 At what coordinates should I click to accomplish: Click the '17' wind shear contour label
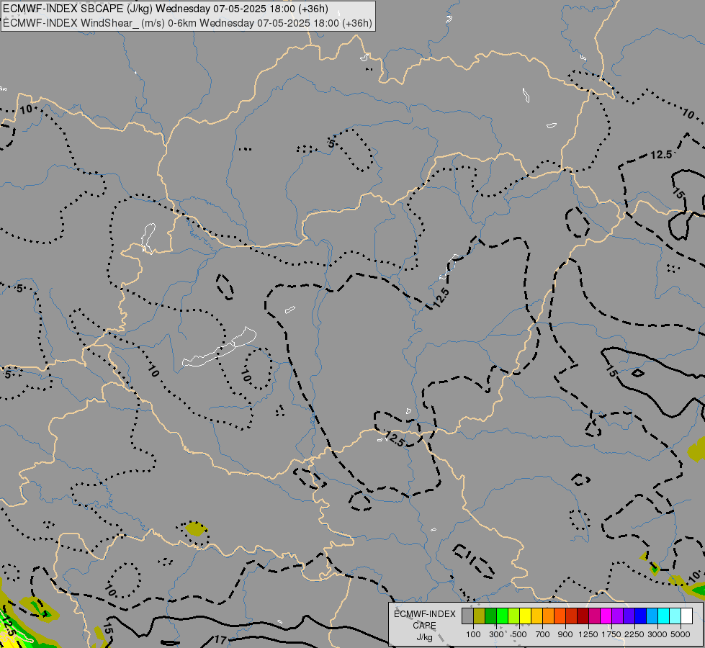[x=220, y=639]
